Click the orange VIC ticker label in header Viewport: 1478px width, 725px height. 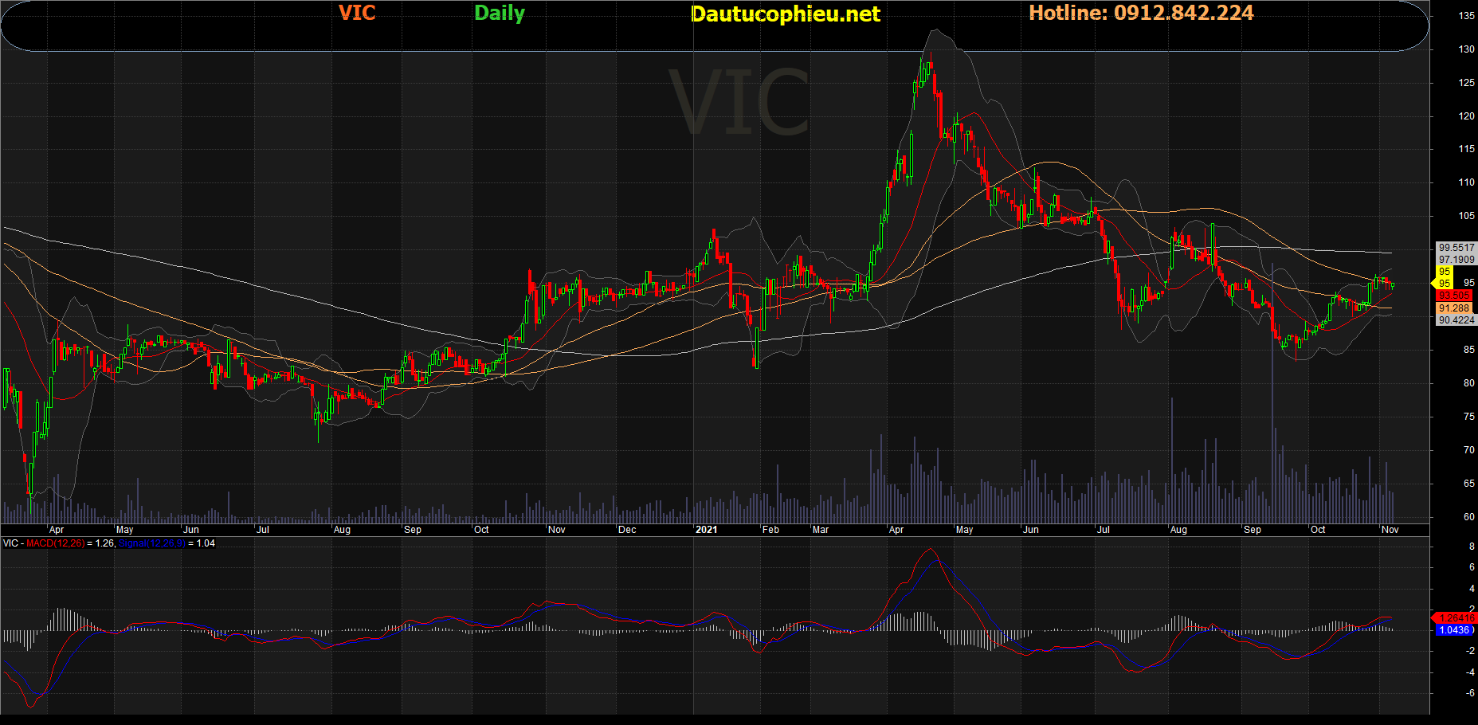[356, 13]
